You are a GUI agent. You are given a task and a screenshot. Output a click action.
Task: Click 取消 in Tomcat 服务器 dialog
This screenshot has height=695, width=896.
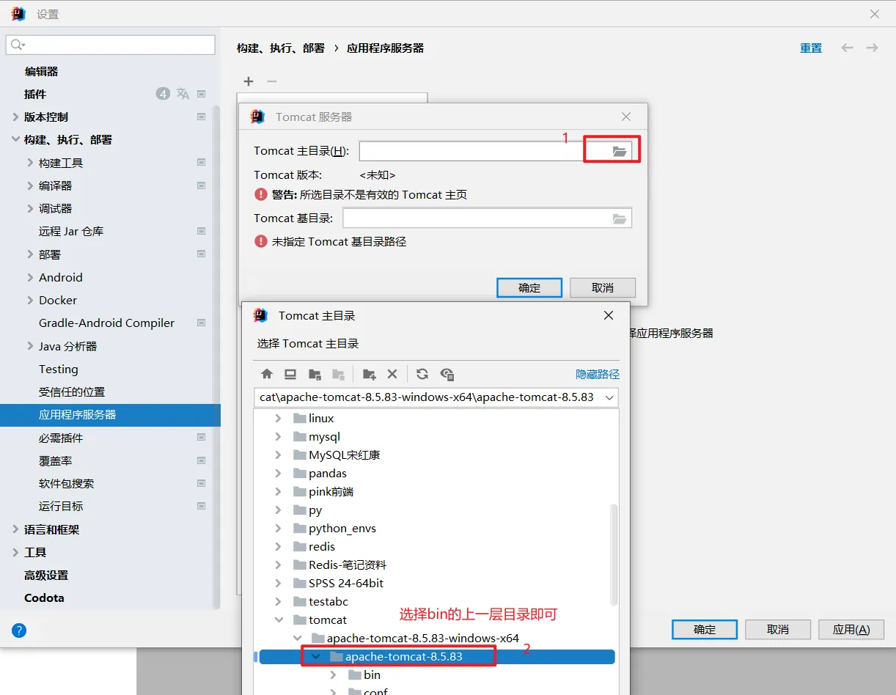click(603, 287)
